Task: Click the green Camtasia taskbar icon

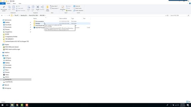Action: click(x=22, y=105)
